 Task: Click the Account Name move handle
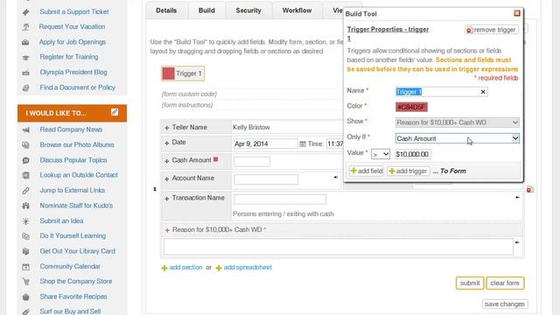point(167,178)
